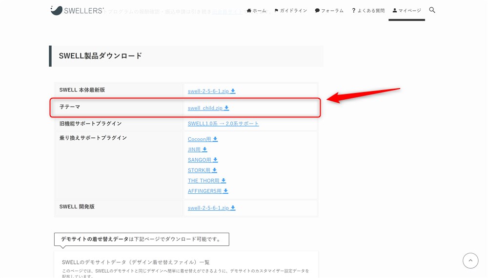Download the THE THOR用 plugin

[206, 181]
